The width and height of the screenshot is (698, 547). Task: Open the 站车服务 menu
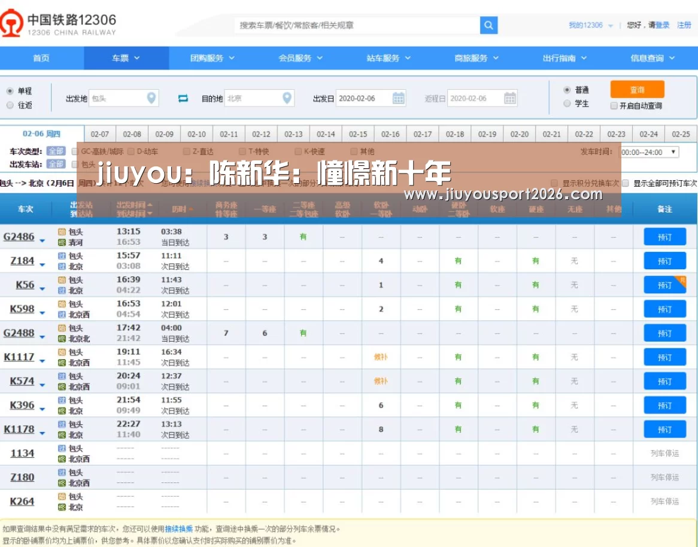389,58
